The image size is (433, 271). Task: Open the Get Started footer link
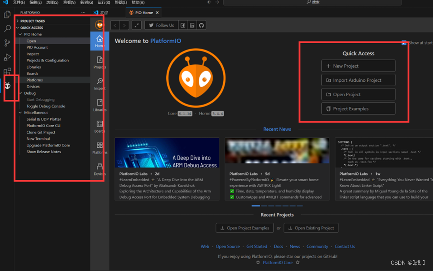256,246
